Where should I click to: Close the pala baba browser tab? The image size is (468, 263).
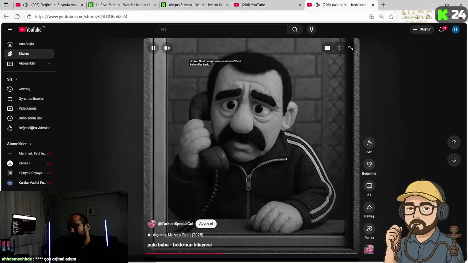click(x=373, y=5)
